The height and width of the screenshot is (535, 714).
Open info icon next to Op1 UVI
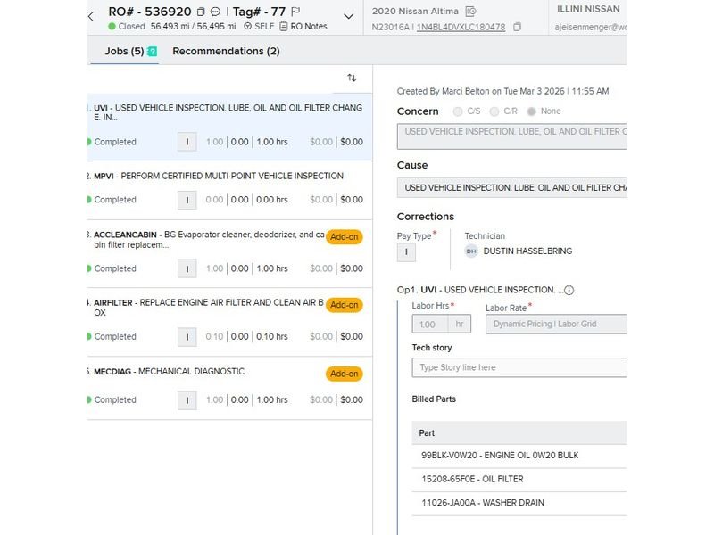pyautogui.click(x=569, y=290)
